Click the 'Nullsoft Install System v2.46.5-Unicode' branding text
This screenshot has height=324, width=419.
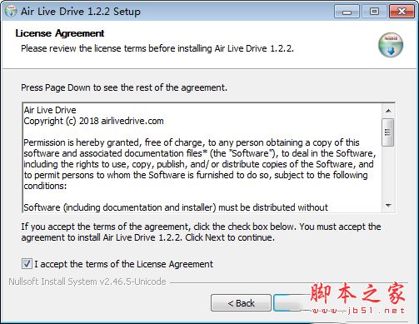pyautogui.click(x=87, y=282)
